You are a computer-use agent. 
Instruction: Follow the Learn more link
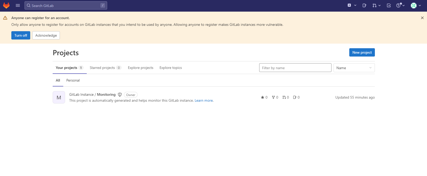(204, 100)
